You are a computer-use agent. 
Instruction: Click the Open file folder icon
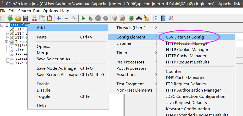pyautogui.click(x=18, y=18)
